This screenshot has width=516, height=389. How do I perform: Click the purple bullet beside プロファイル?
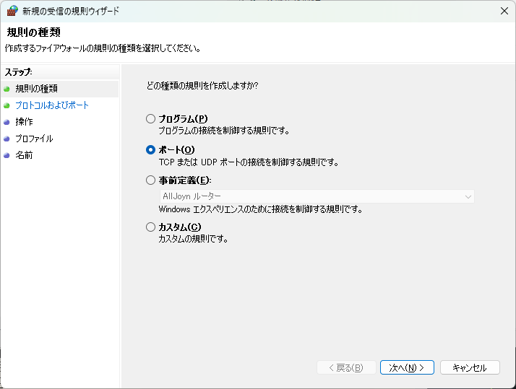[x=7, y=139]
